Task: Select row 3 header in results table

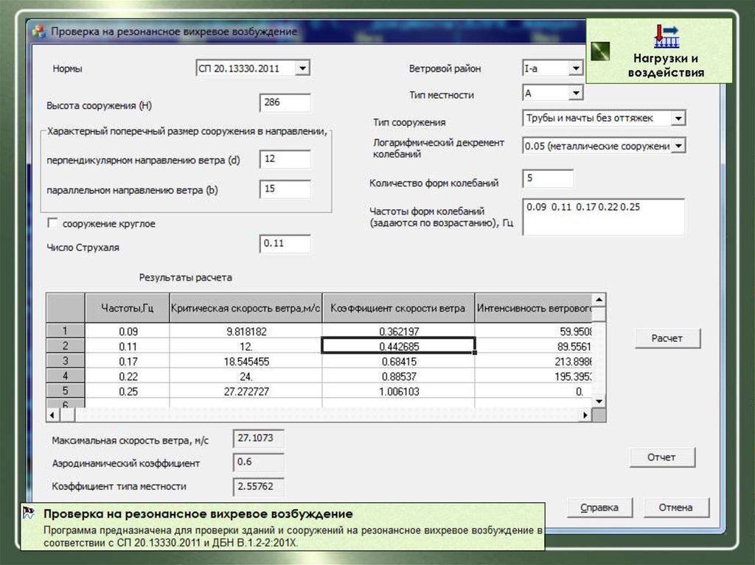Action: (66, 361)
